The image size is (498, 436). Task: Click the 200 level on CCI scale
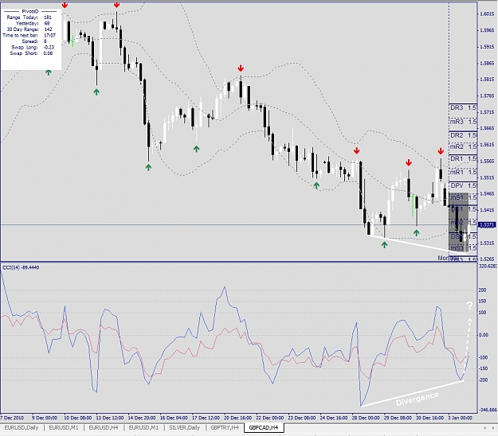pos(482,290)
